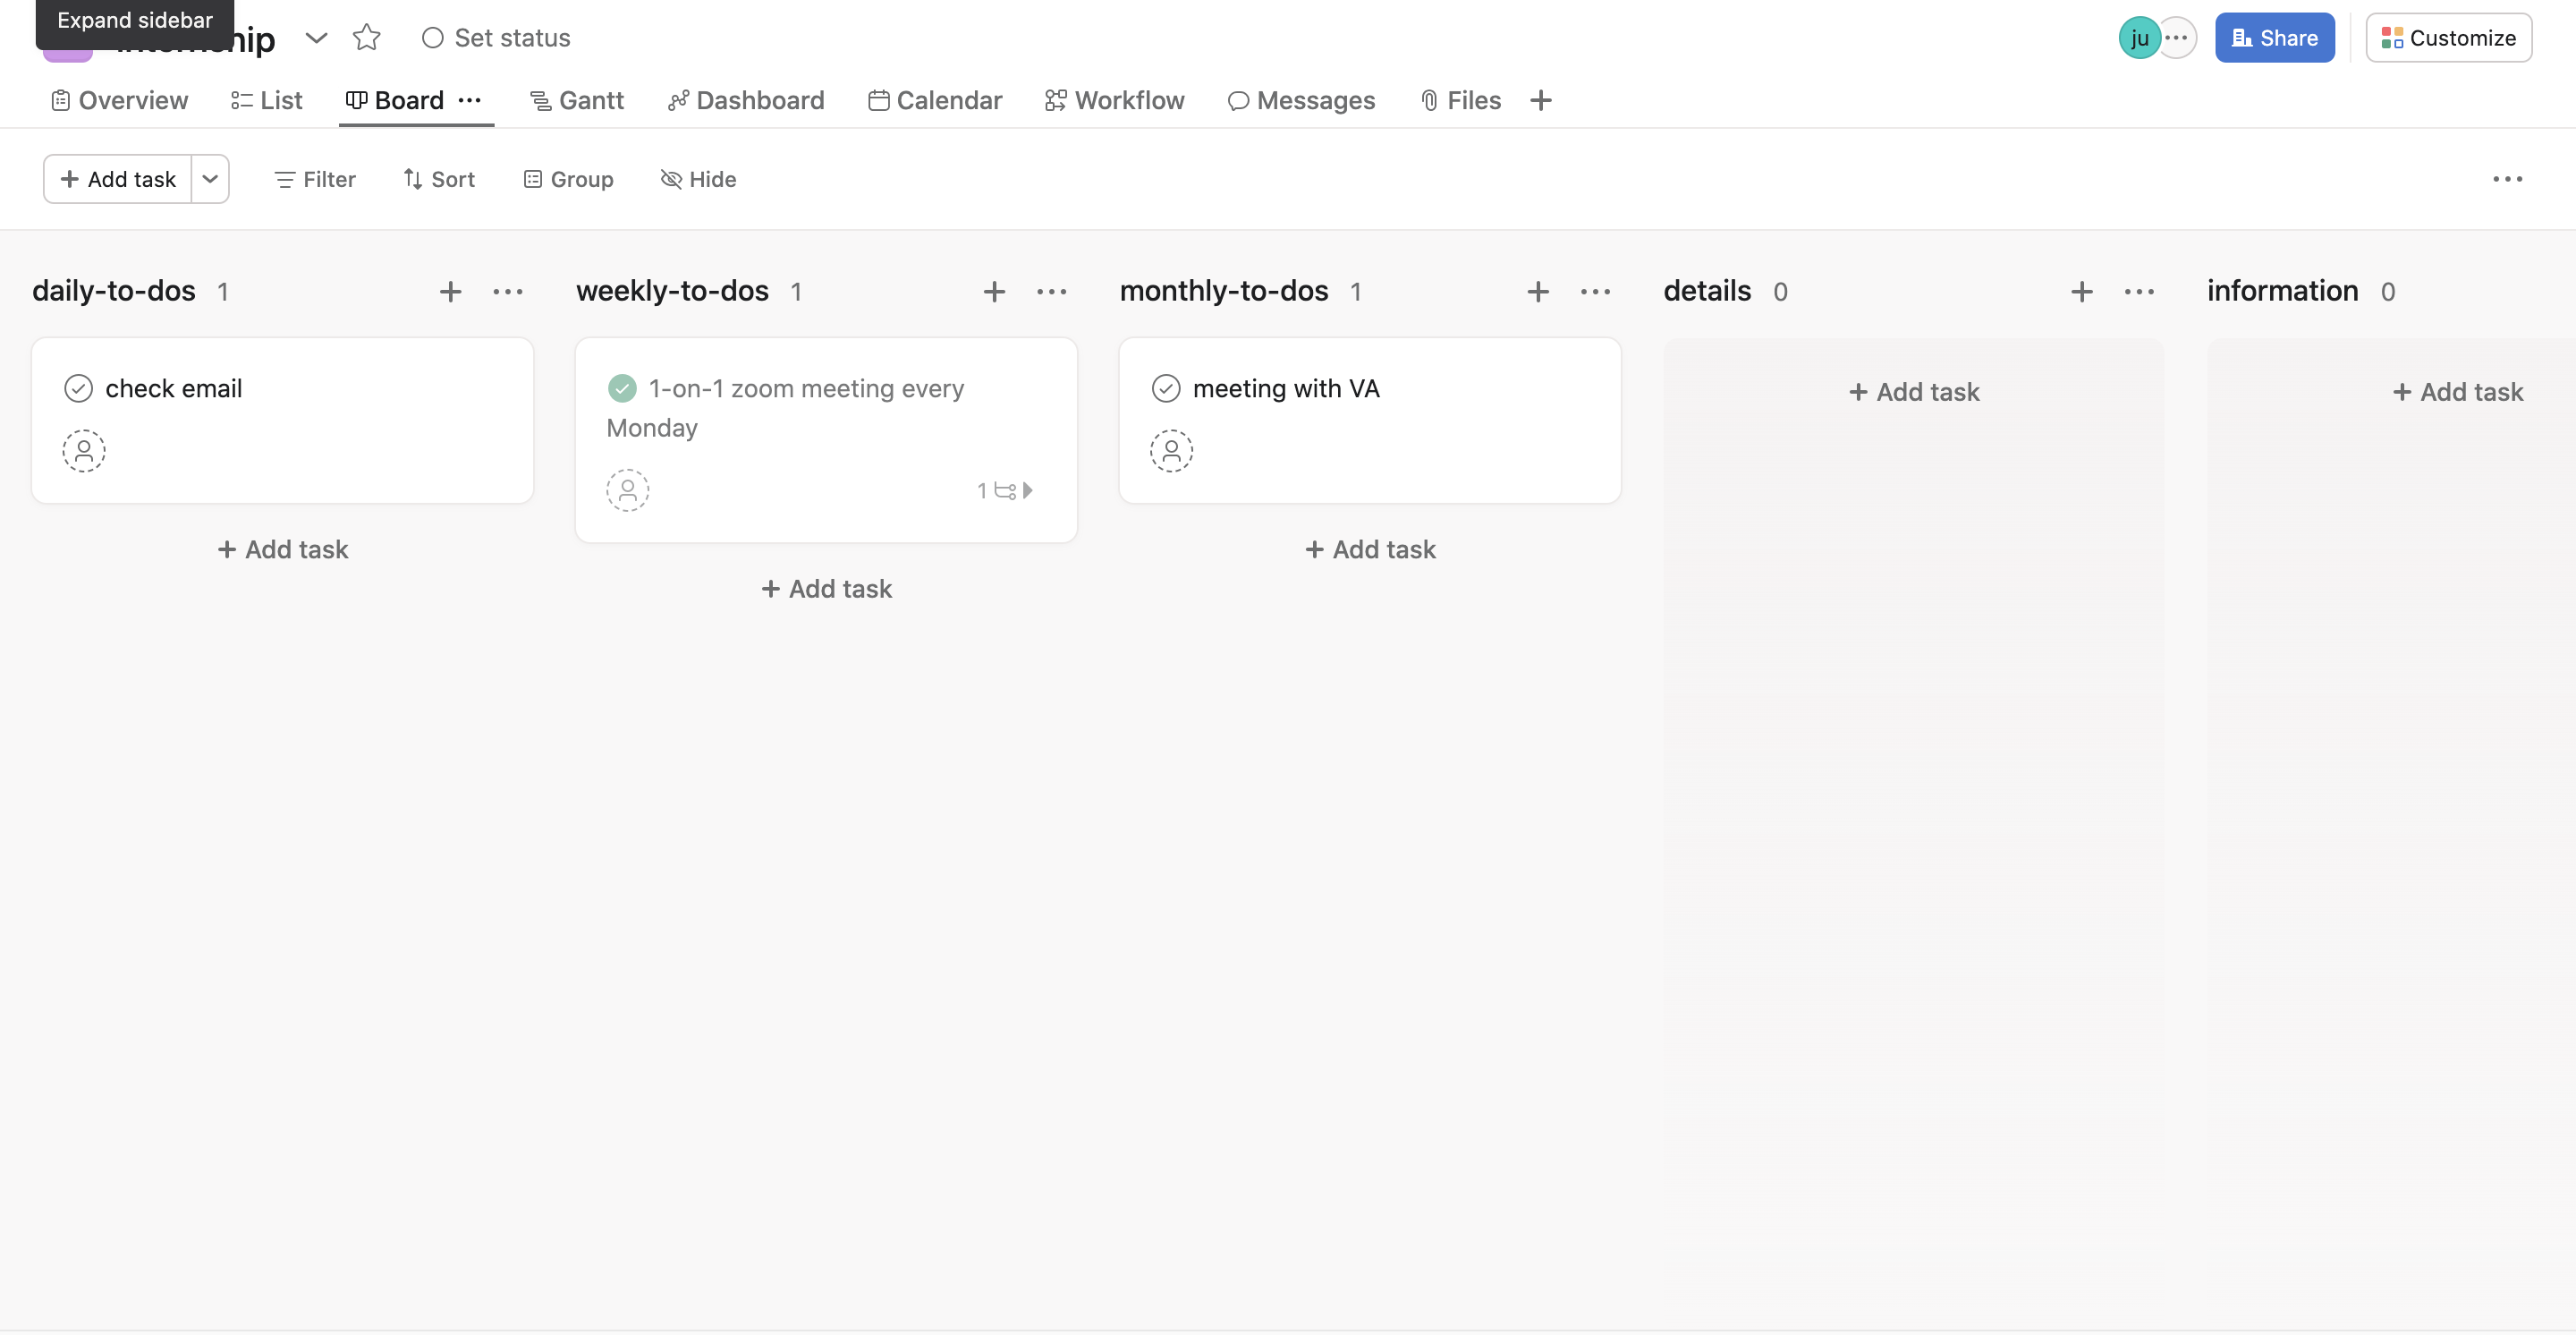Add task to the daily-to-dos column with plus icon

pyautogui.click(x=451, y=292)
